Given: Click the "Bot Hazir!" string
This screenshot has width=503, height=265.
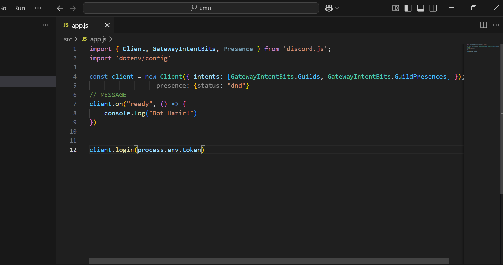Looking at the screenshot, I should (171, 113).
